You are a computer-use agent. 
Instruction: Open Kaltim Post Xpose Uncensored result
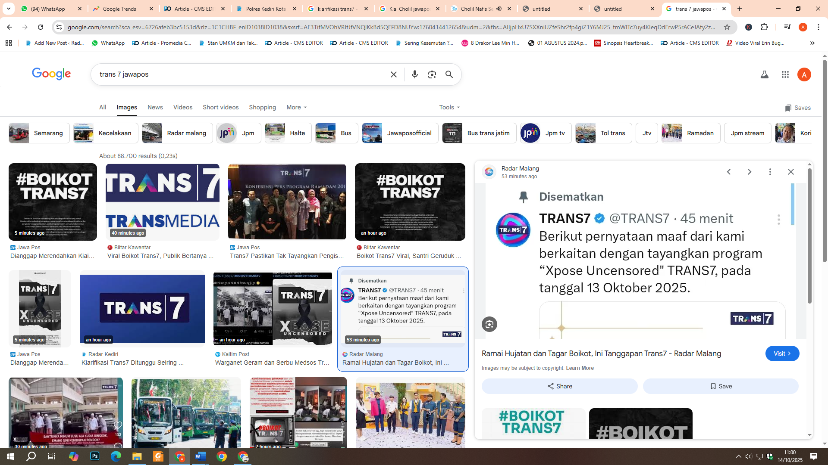coord(273,309)
